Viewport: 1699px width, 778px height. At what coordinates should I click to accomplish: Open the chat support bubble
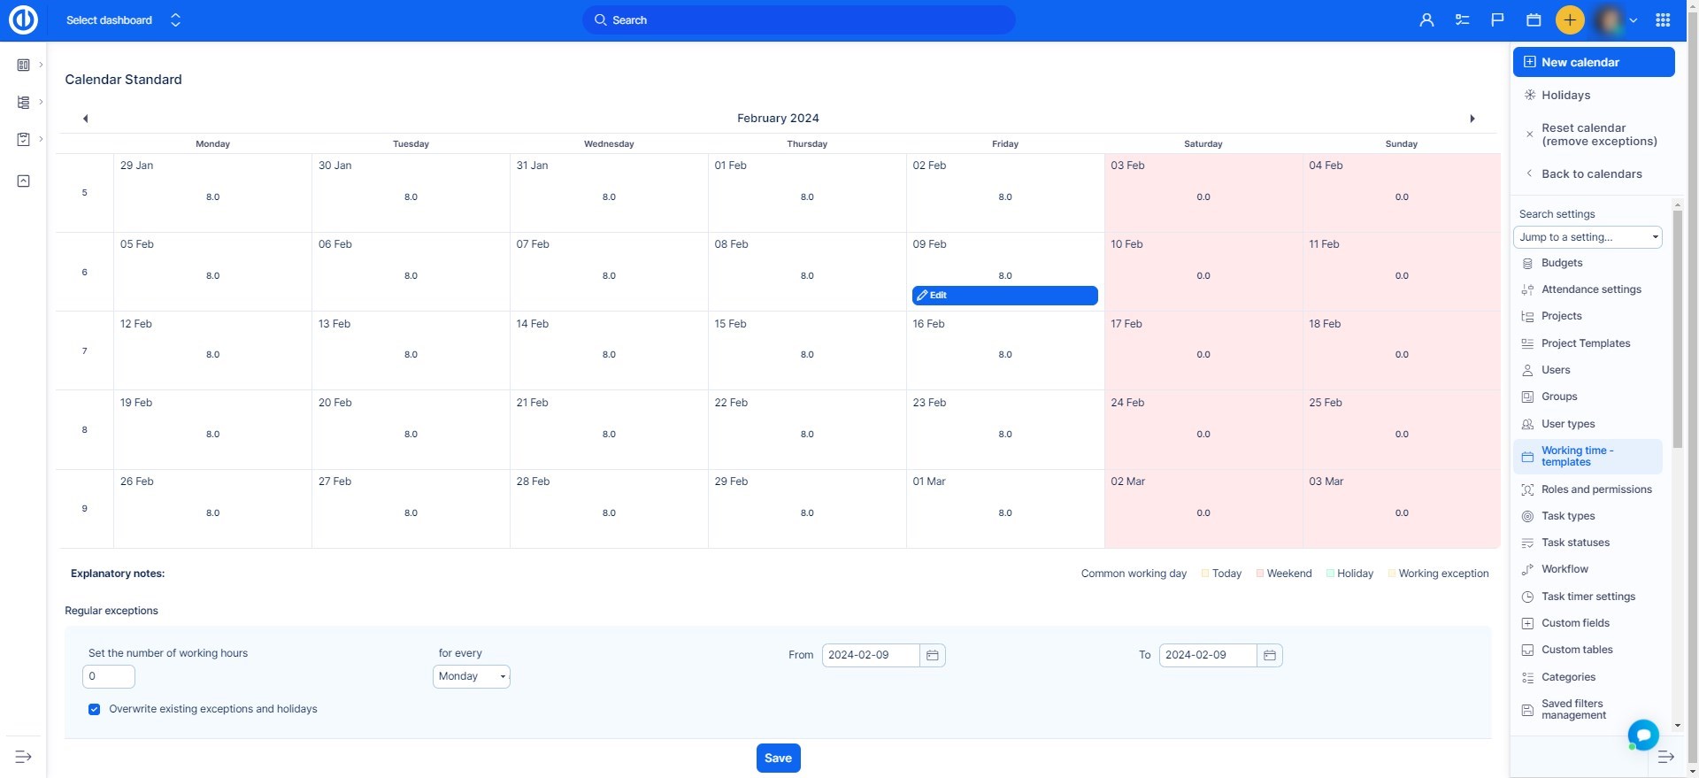pyautogui.click(x=1642, y=735)
